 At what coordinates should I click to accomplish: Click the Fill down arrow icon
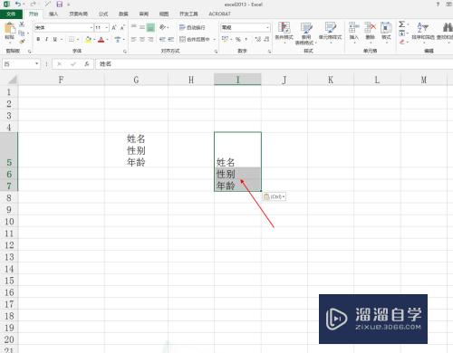point(402,33)
